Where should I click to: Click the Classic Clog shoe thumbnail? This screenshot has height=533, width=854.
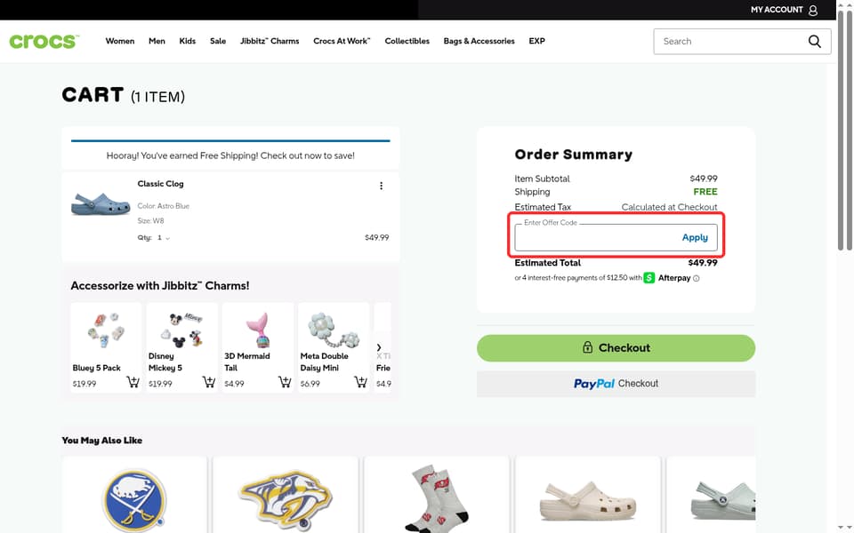tap(101, 204)
